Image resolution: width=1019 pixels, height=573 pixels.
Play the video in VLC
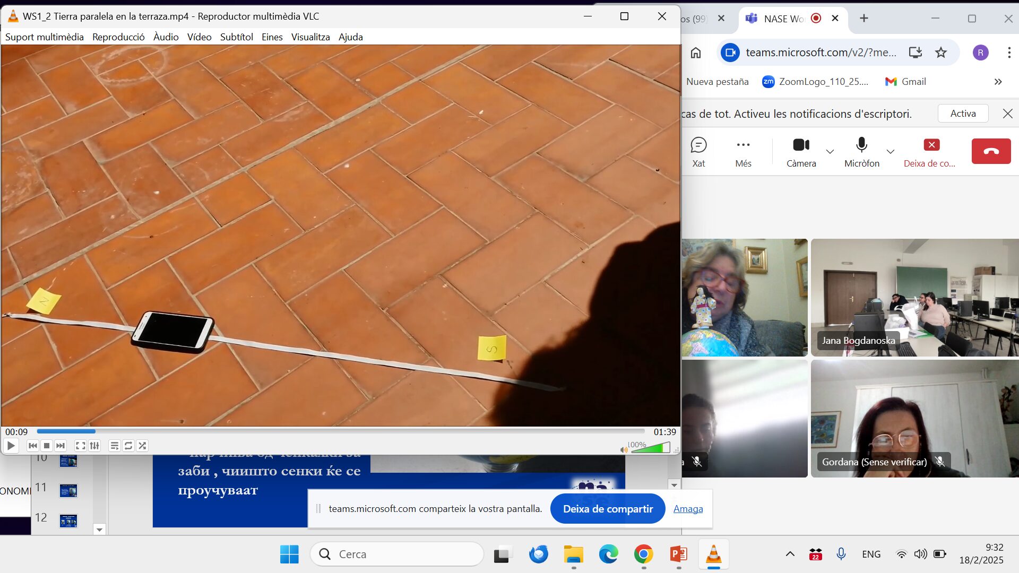[11, 446]
